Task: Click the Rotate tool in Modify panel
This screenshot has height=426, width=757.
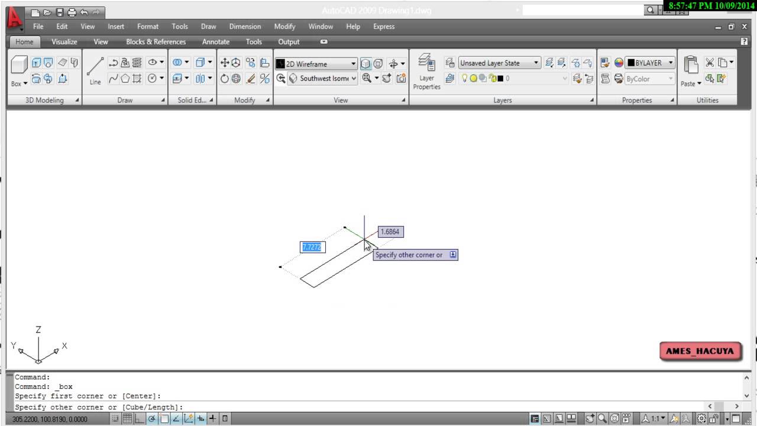Action: (x=225, y=78)
